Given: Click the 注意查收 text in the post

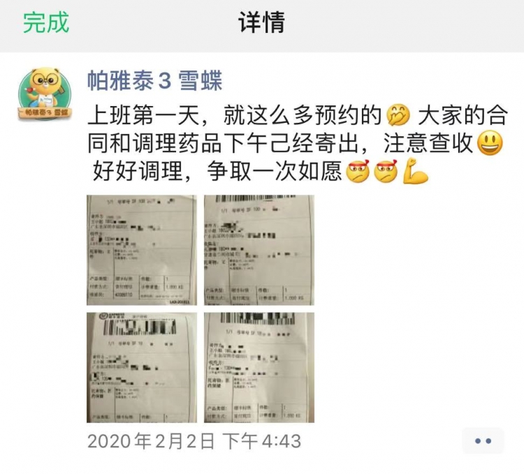Looking at the screenshot, I should [x=429, y=143].
